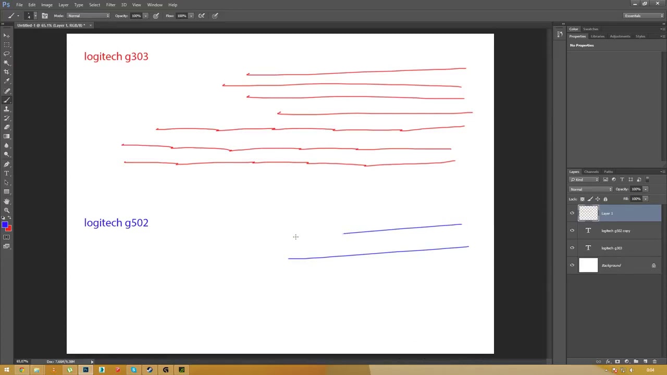Select the Eraser tool
The image size is (667, 375).
(x=7, y=127)
